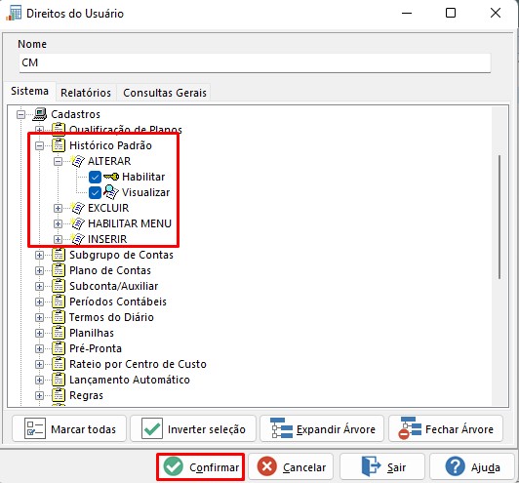Click the Lançamento Automático clipboard icon
This screenshot has height=483, width=519.
(x=59, y=380)
